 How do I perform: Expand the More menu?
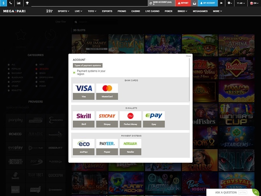pyautogui.click(x=217, y=11)
